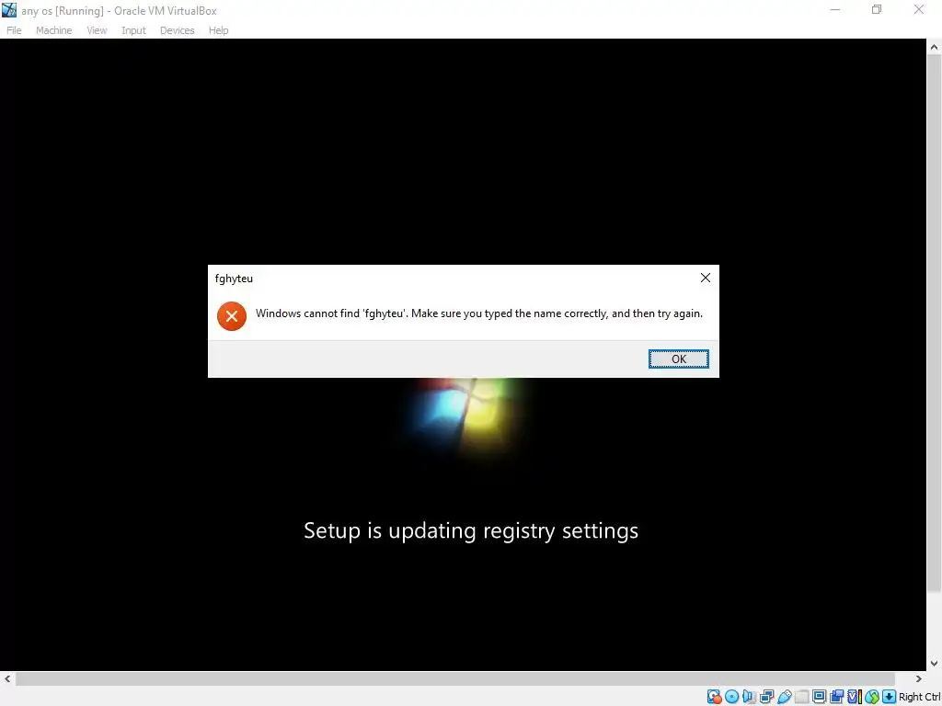Viewport: 942px width, 706px height.
Task: Open the Input menu
Action: 133,30
